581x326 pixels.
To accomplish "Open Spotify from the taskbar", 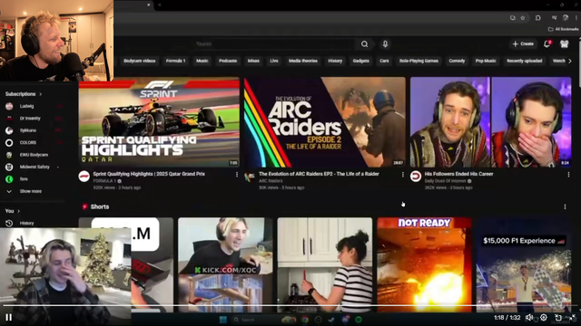I will coord(359,320).
